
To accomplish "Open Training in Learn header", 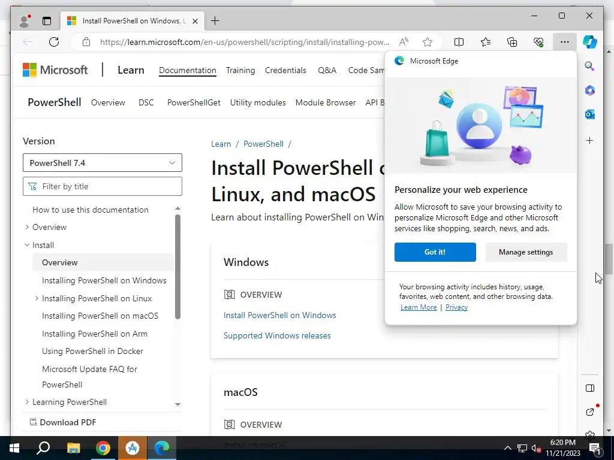I will coord(240,70).
